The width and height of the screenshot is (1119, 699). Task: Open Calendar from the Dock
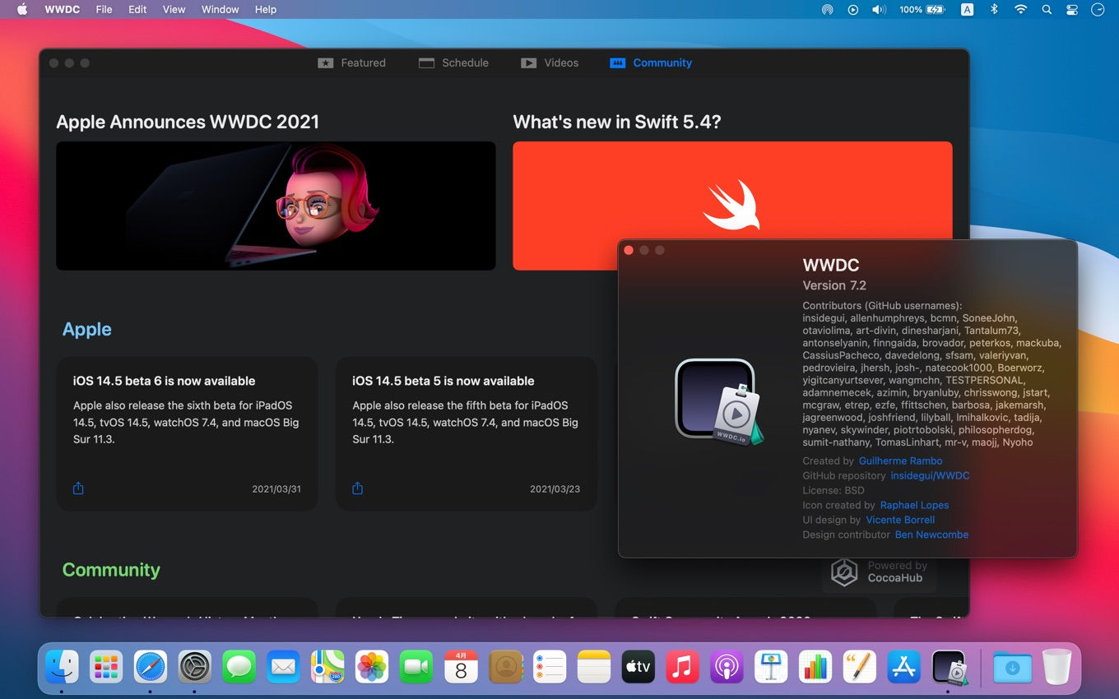pos(461,666)
